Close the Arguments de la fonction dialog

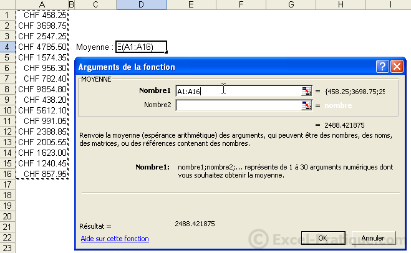tap(397, 67)
